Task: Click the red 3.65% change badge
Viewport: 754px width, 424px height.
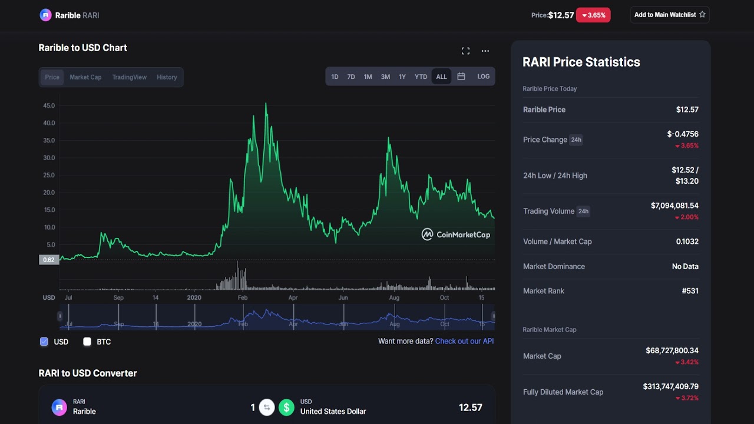Action: [x=593, y=15]
